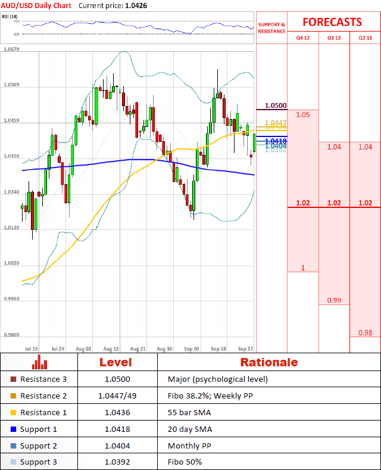Click the 0.99 forecast value in Q1 13
The image size is (381, 470).
(x=334, y=300)
